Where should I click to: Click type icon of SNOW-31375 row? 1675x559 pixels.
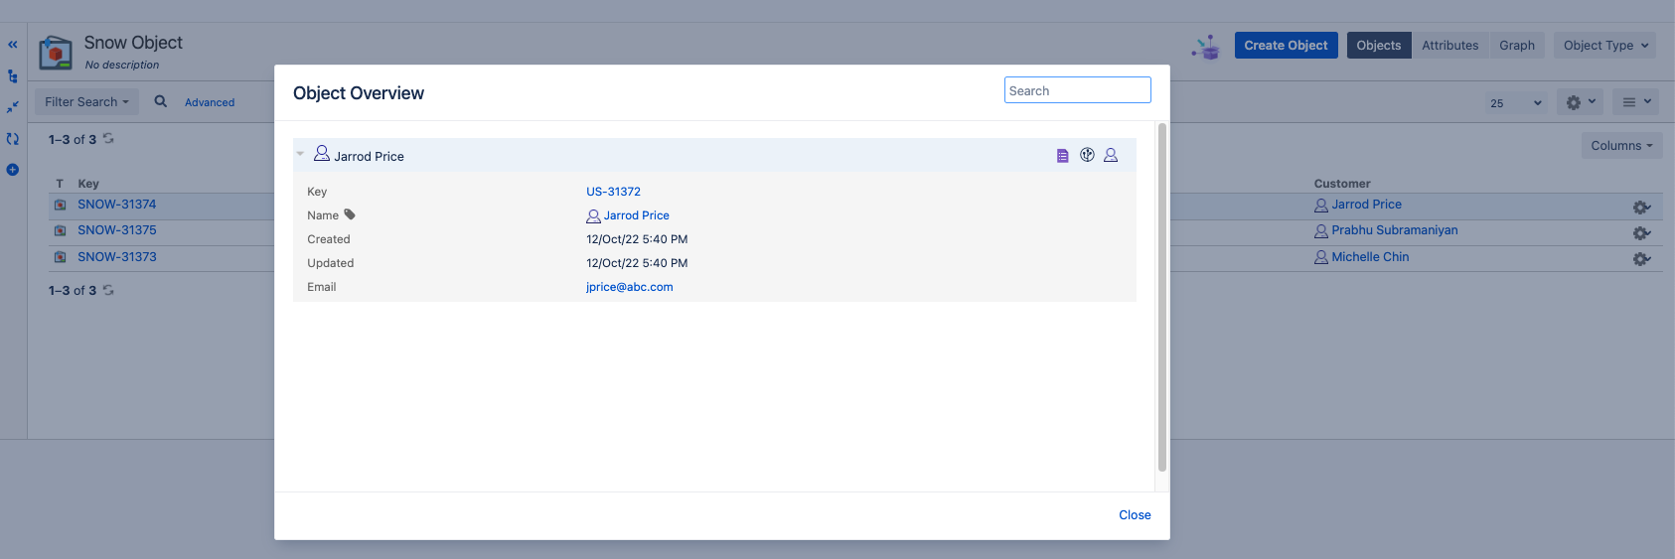point(61,230)
